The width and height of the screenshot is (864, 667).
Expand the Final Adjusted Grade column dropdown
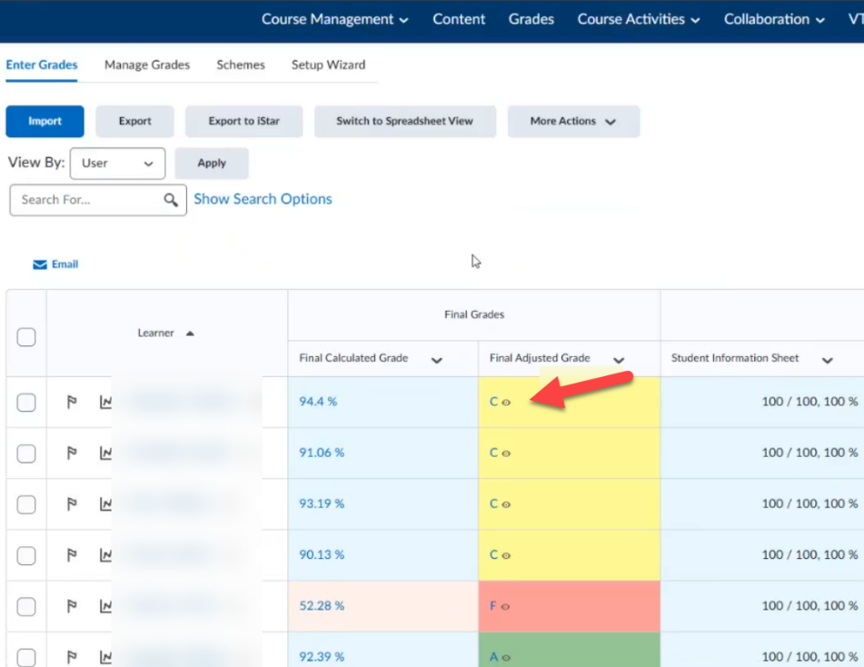620,358
